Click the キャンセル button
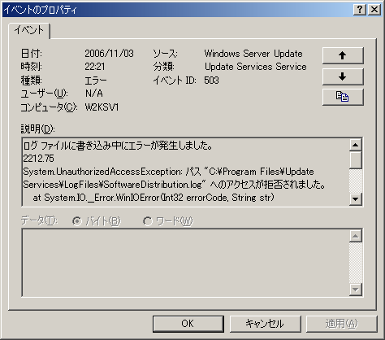The image size is (385, 340). tap(265, 324)
